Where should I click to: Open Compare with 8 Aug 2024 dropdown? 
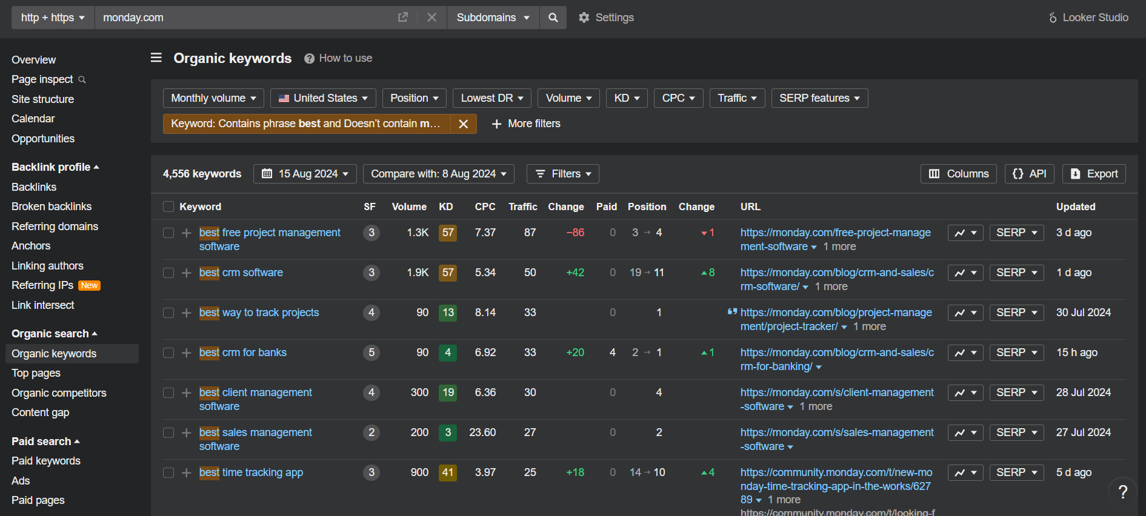[x=439, y=174]
